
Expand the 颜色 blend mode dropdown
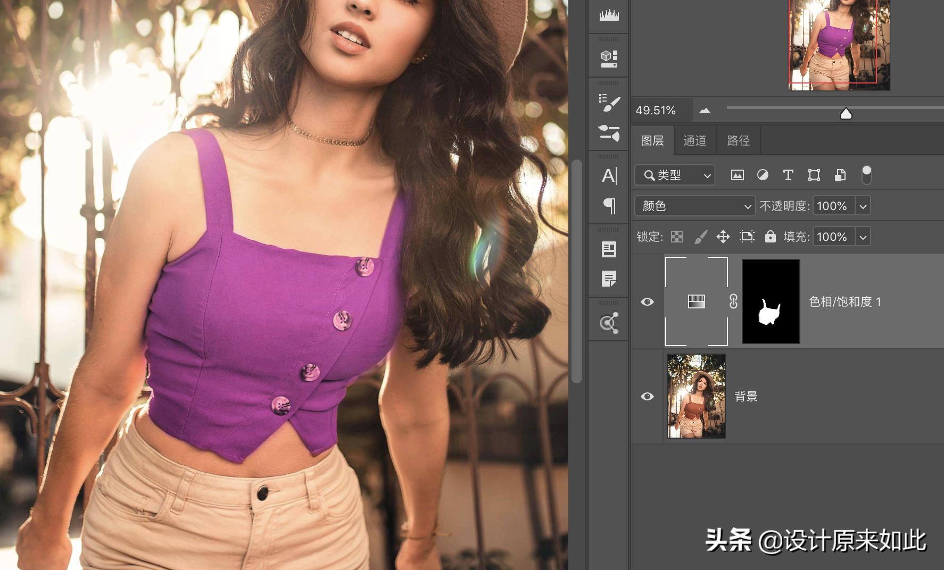(x=694, y=206)
